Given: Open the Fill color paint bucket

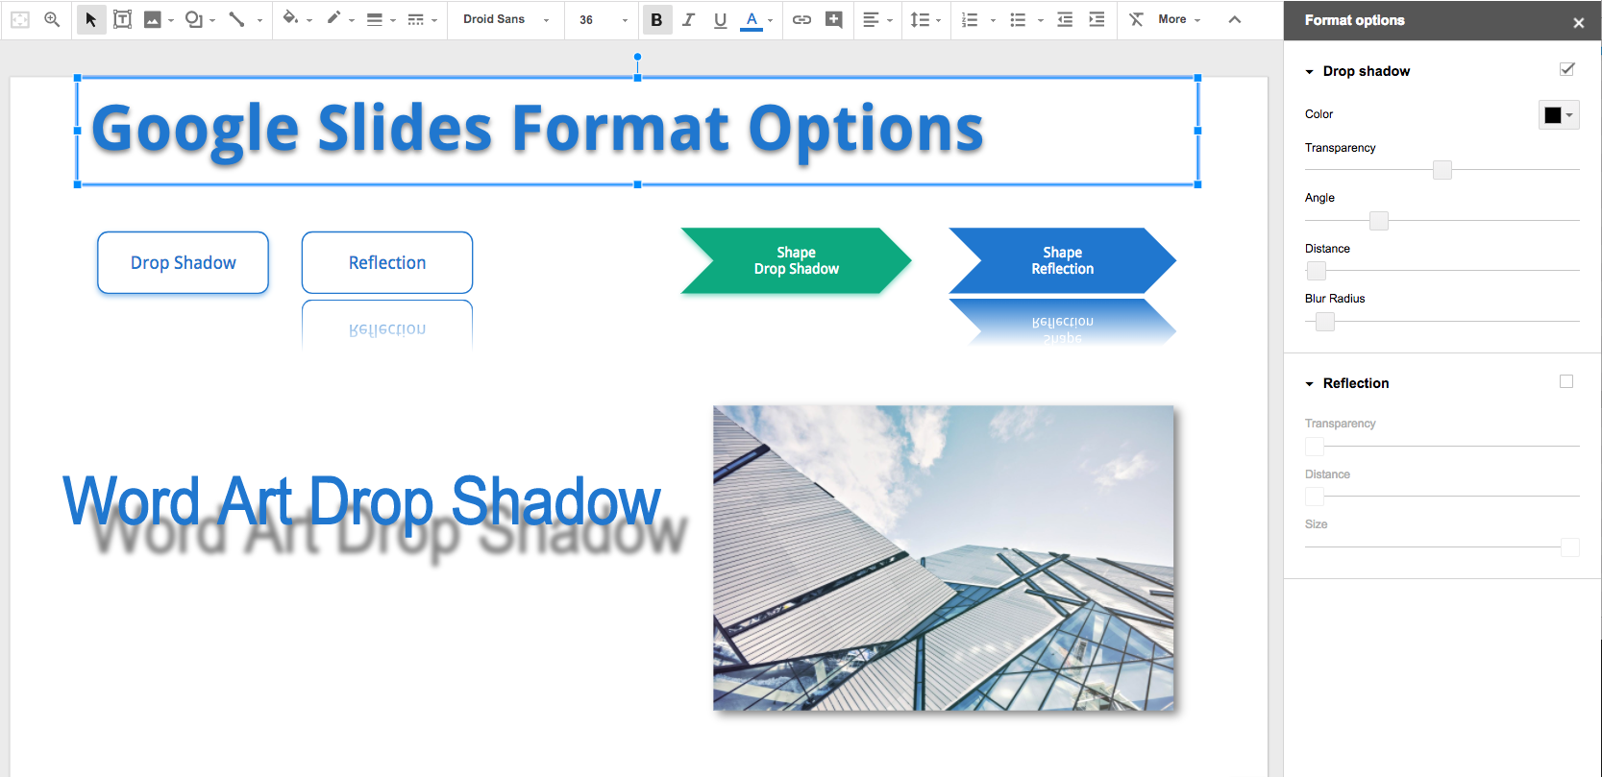Looking at the screenshot, I should pos(290,18).
